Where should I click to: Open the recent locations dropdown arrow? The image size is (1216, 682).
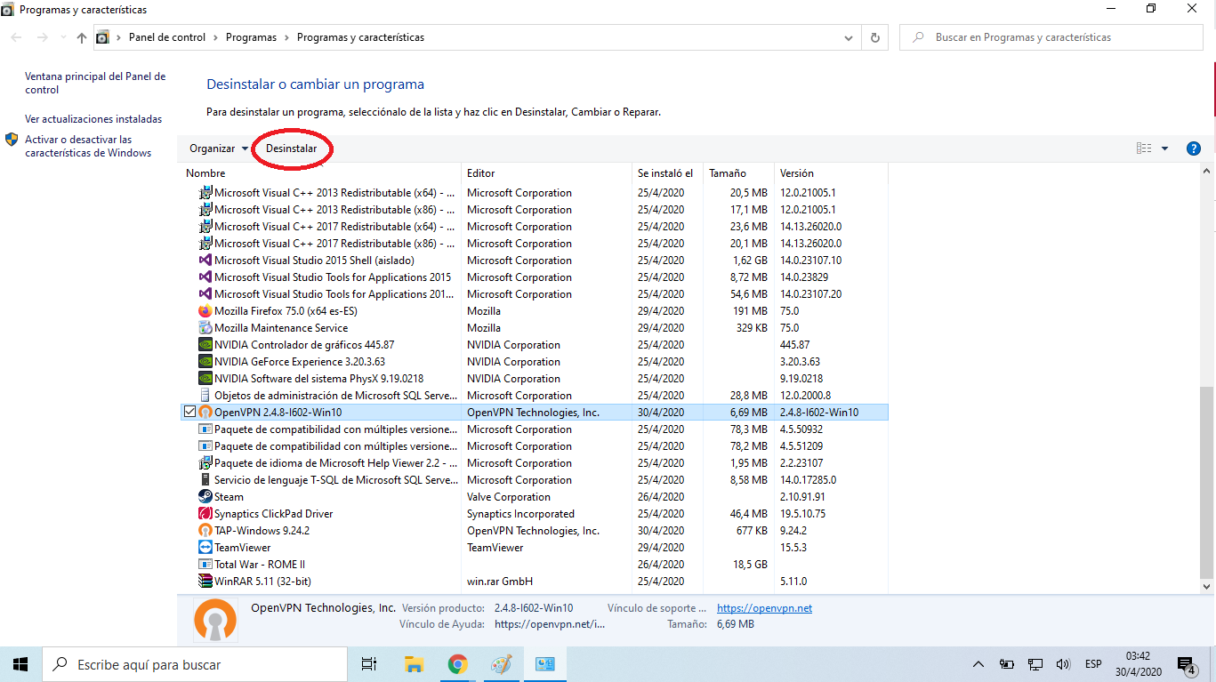(62, 37)
